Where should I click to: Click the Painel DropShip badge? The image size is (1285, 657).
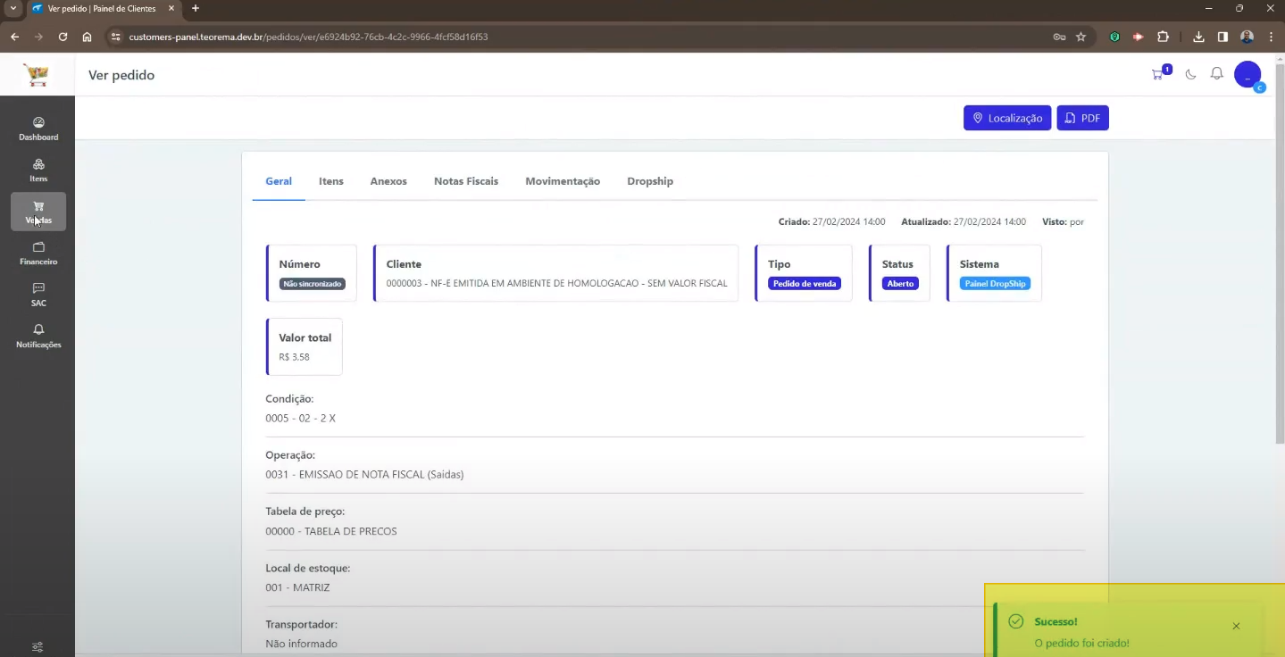point(995,284)
